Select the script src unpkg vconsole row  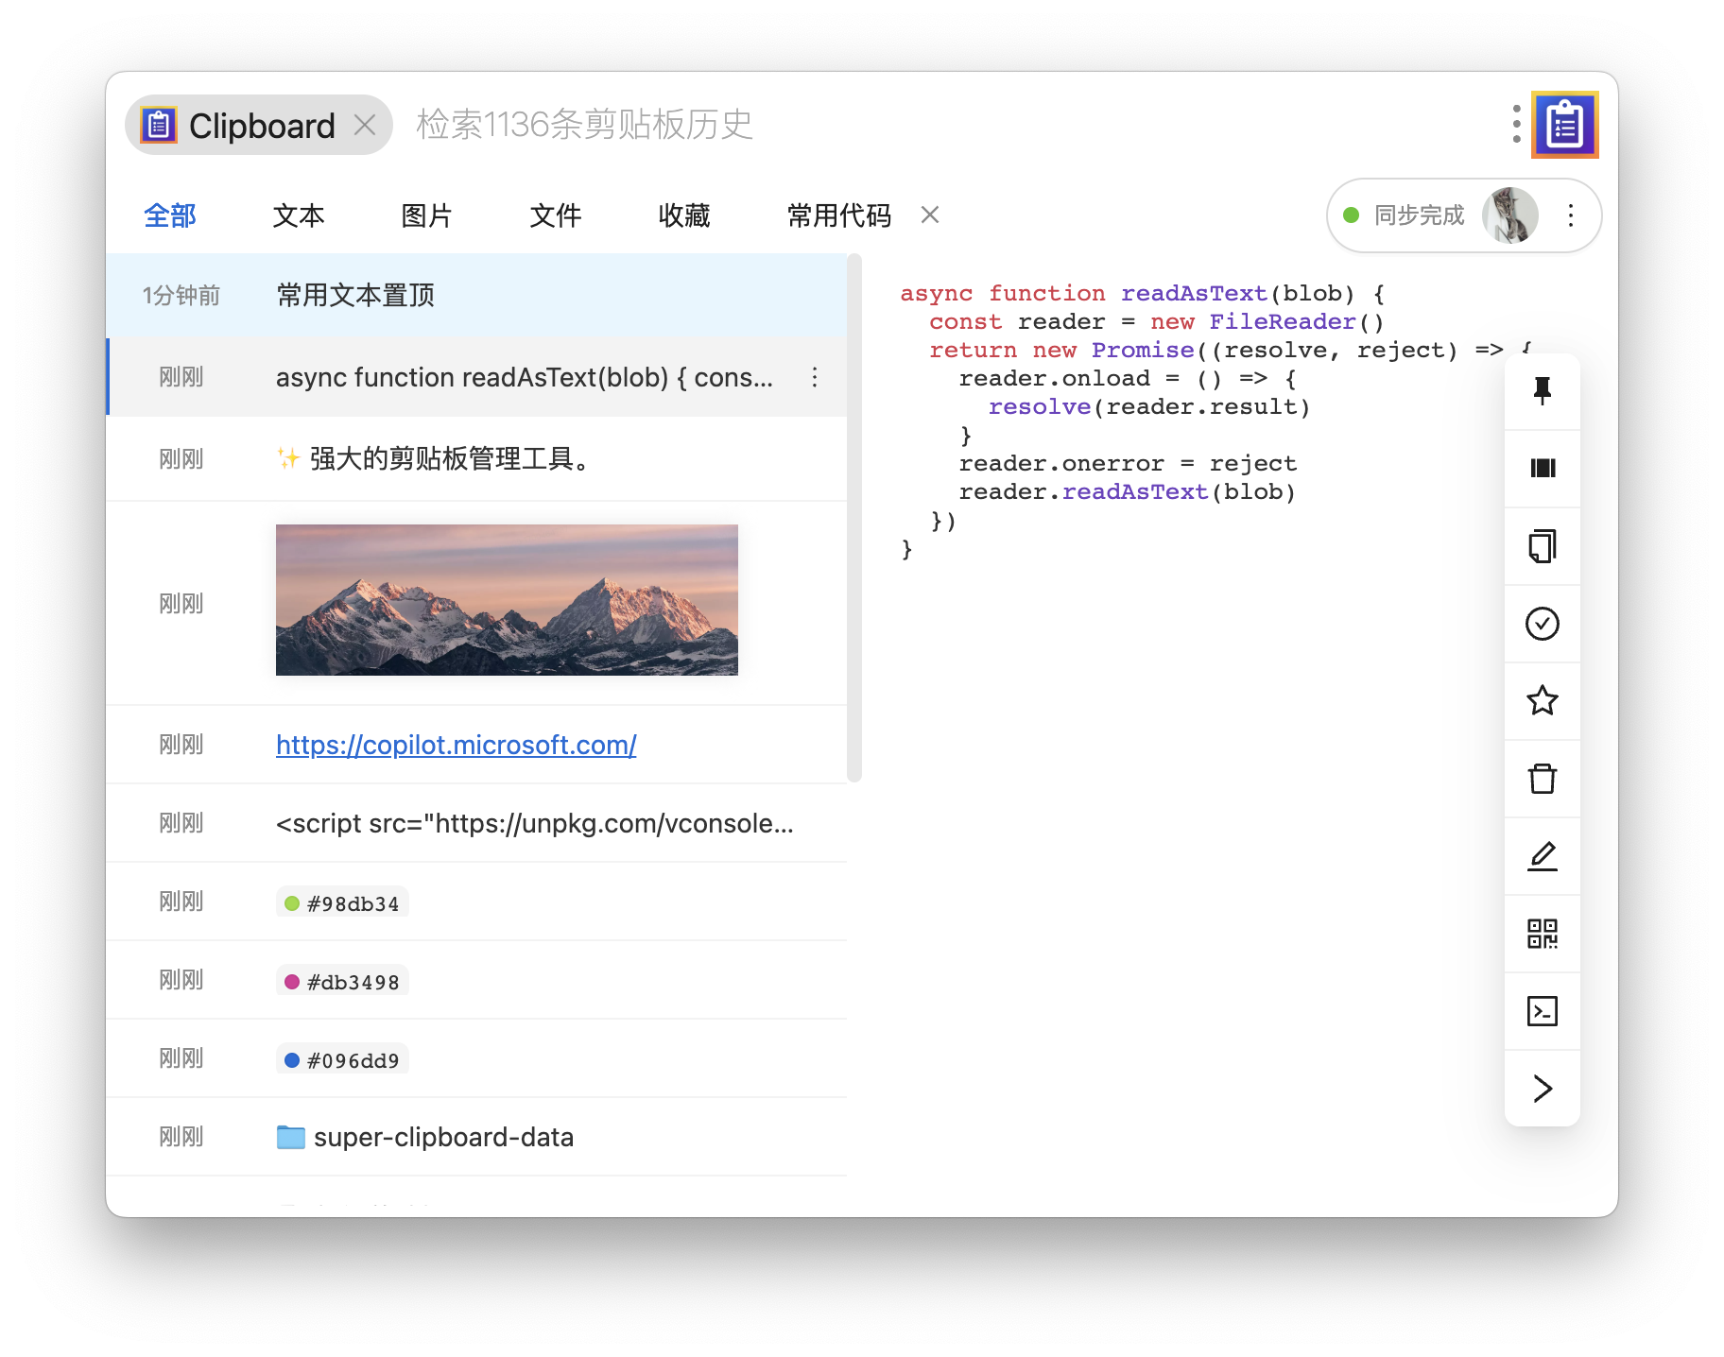(x=476, y=823)
